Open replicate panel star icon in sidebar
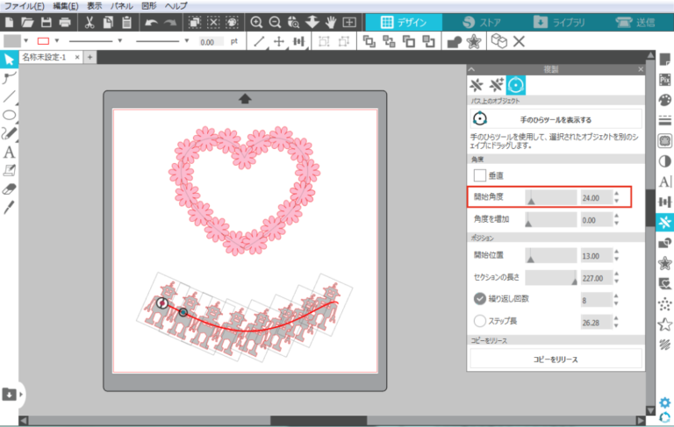Screen dimensions: 674x427 [x=664, y=222]
